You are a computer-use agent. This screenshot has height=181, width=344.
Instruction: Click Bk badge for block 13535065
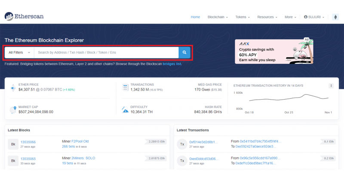(13, 161)
